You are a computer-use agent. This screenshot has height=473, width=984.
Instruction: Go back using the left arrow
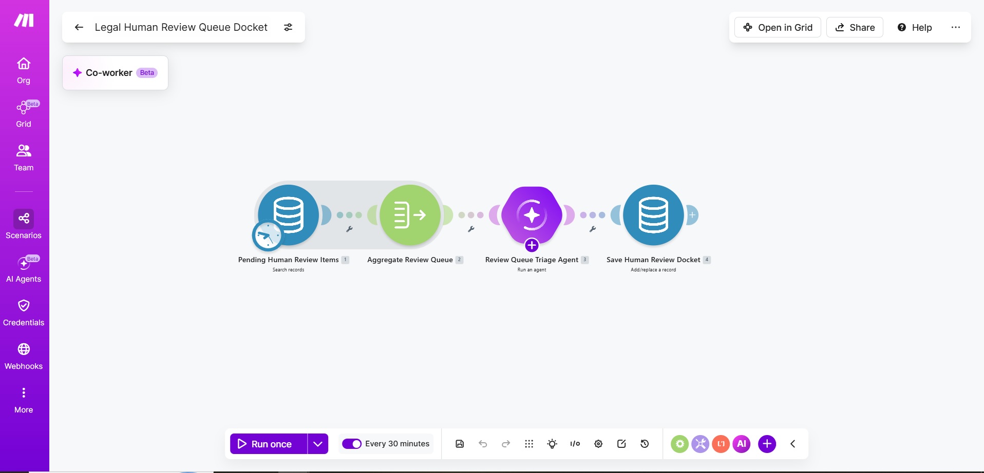click(x=79, y=27)
